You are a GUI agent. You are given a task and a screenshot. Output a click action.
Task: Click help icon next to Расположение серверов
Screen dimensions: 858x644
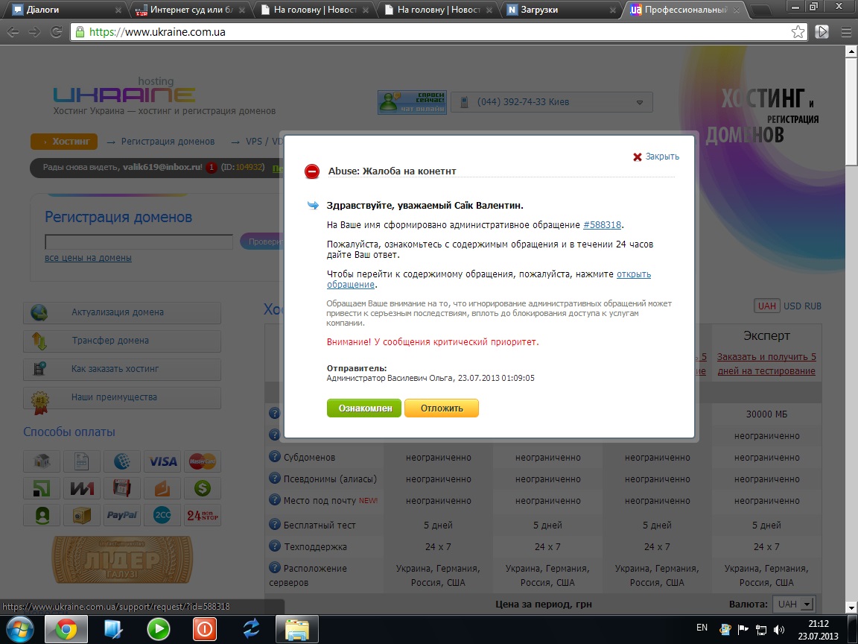point(275,567)
